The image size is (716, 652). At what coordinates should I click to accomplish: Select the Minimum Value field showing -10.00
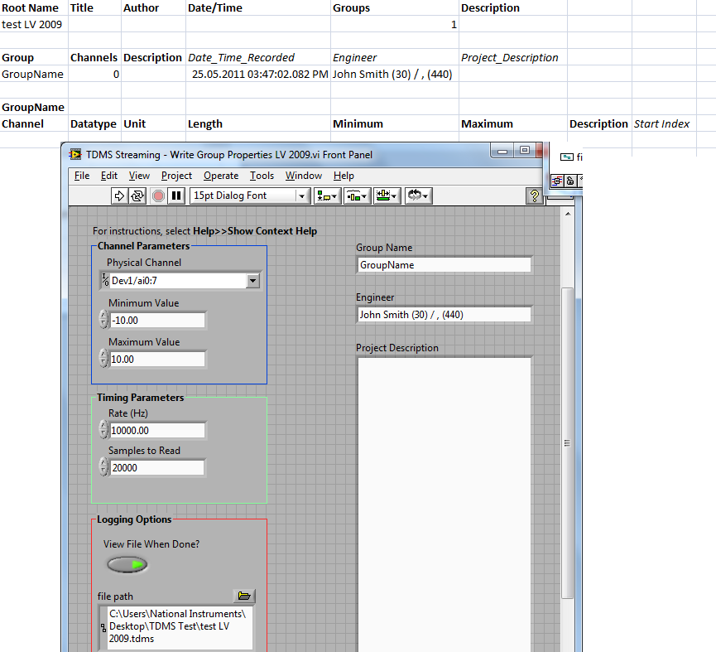coord(157,321)
